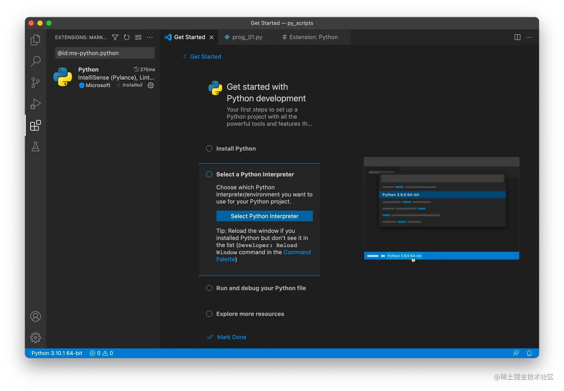
Task: Toggle Run and debug your Python file circle
Action: tap(209, 288)
